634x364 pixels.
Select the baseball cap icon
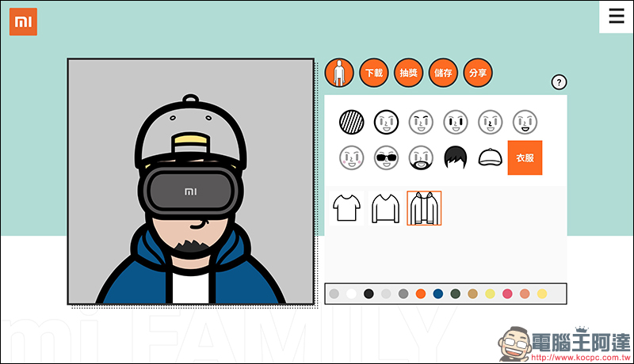(x=491, y=157)
